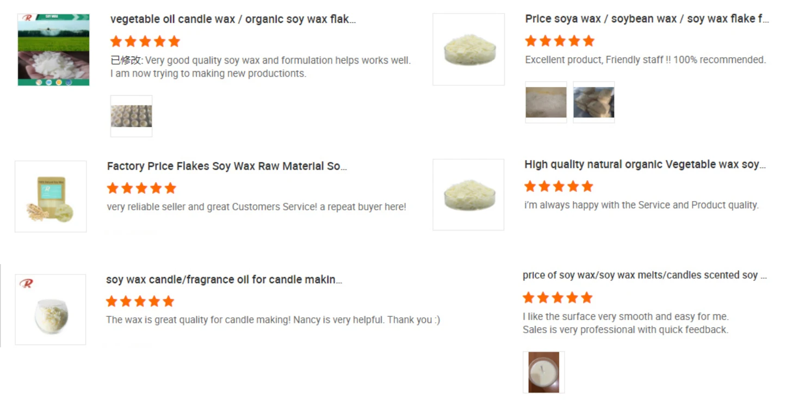Screen dimensions: 805x400
Task: Open 'price of soy wax/soy wax melts' title
Action: (x=645, y=276)
